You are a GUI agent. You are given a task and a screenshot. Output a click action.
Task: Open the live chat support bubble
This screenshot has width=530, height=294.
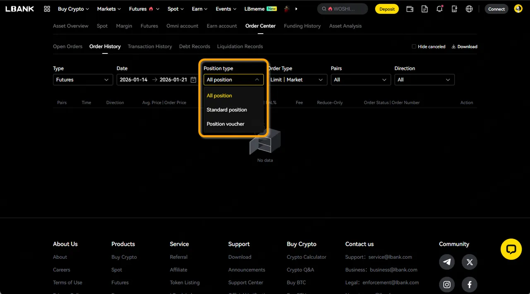coord(511,249)
